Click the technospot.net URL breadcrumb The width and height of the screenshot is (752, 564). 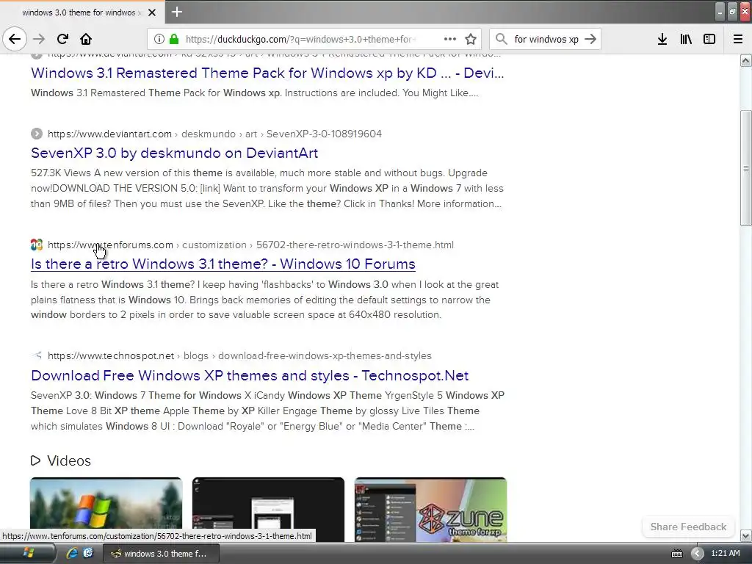(239, 356)
